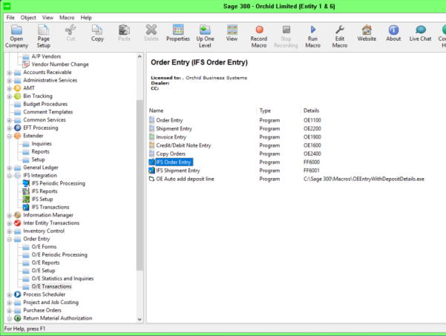This screenshot has width=446, height=336.
Task: Select IFS Reports in the tree
Action: tap(45, 191)
